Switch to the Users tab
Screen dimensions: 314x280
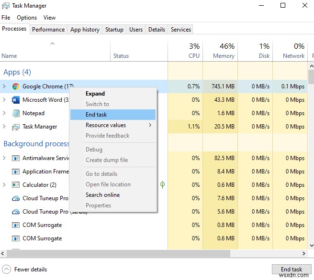[136, 30]
